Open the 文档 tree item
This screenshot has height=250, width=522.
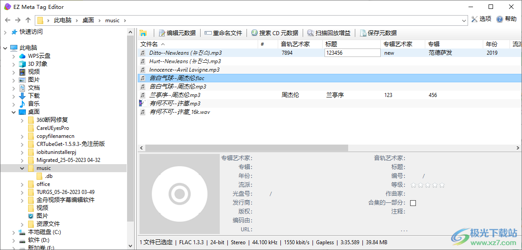pos(33,88)
